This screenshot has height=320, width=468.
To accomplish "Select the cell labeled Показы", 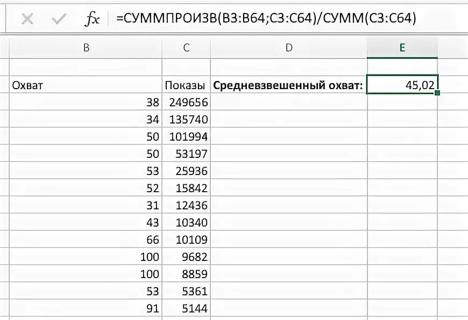I will tap(186, 84).
